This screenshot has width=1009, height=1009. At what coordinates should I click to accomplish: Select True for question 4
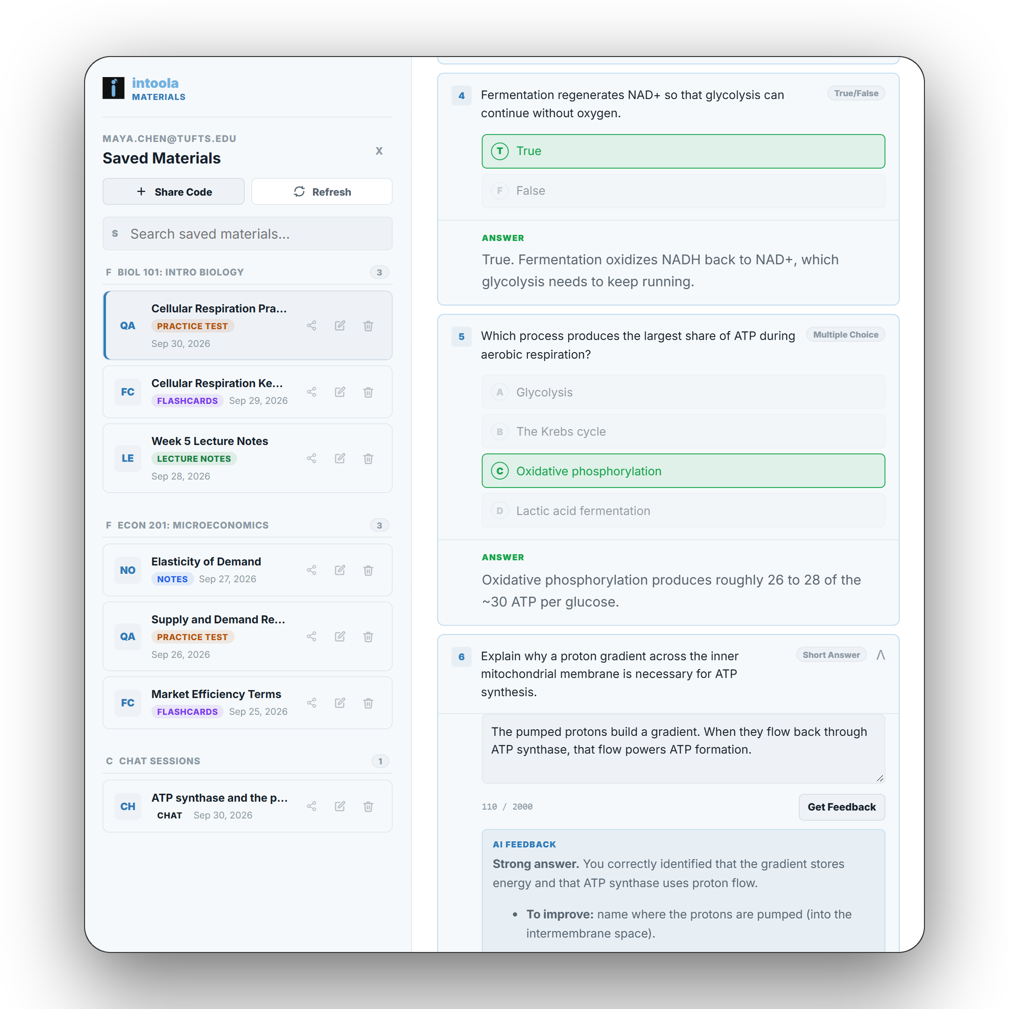(683, 151)
